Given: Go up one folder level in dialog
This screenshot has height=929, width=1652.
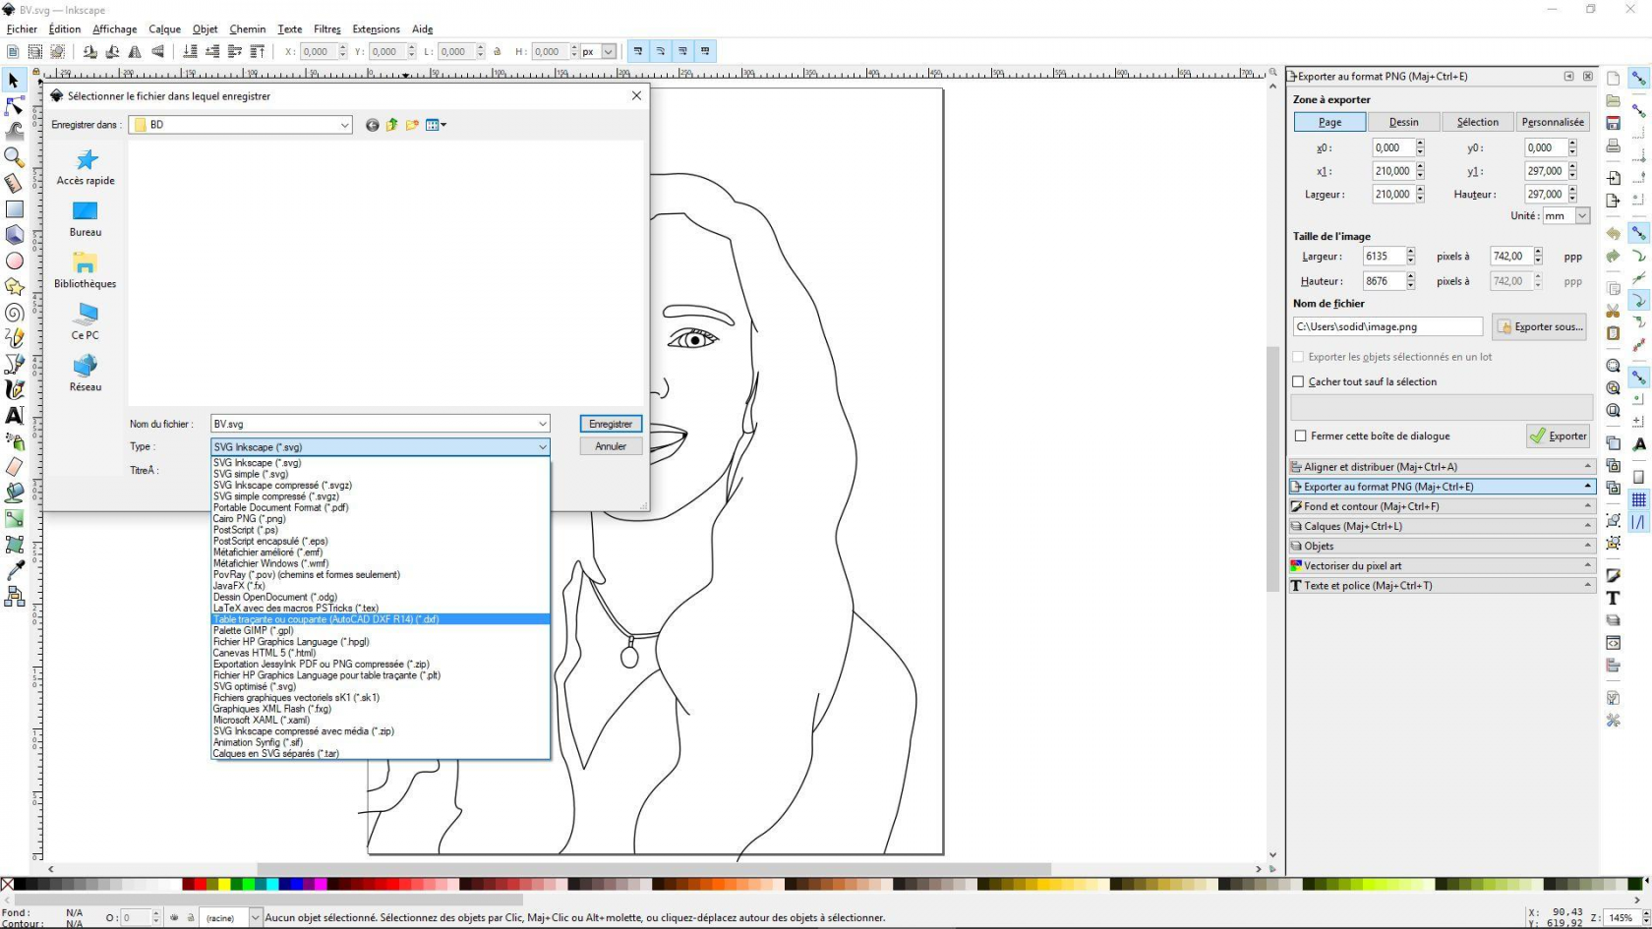Looking at the screenshot, I should (x=392, y=125).
